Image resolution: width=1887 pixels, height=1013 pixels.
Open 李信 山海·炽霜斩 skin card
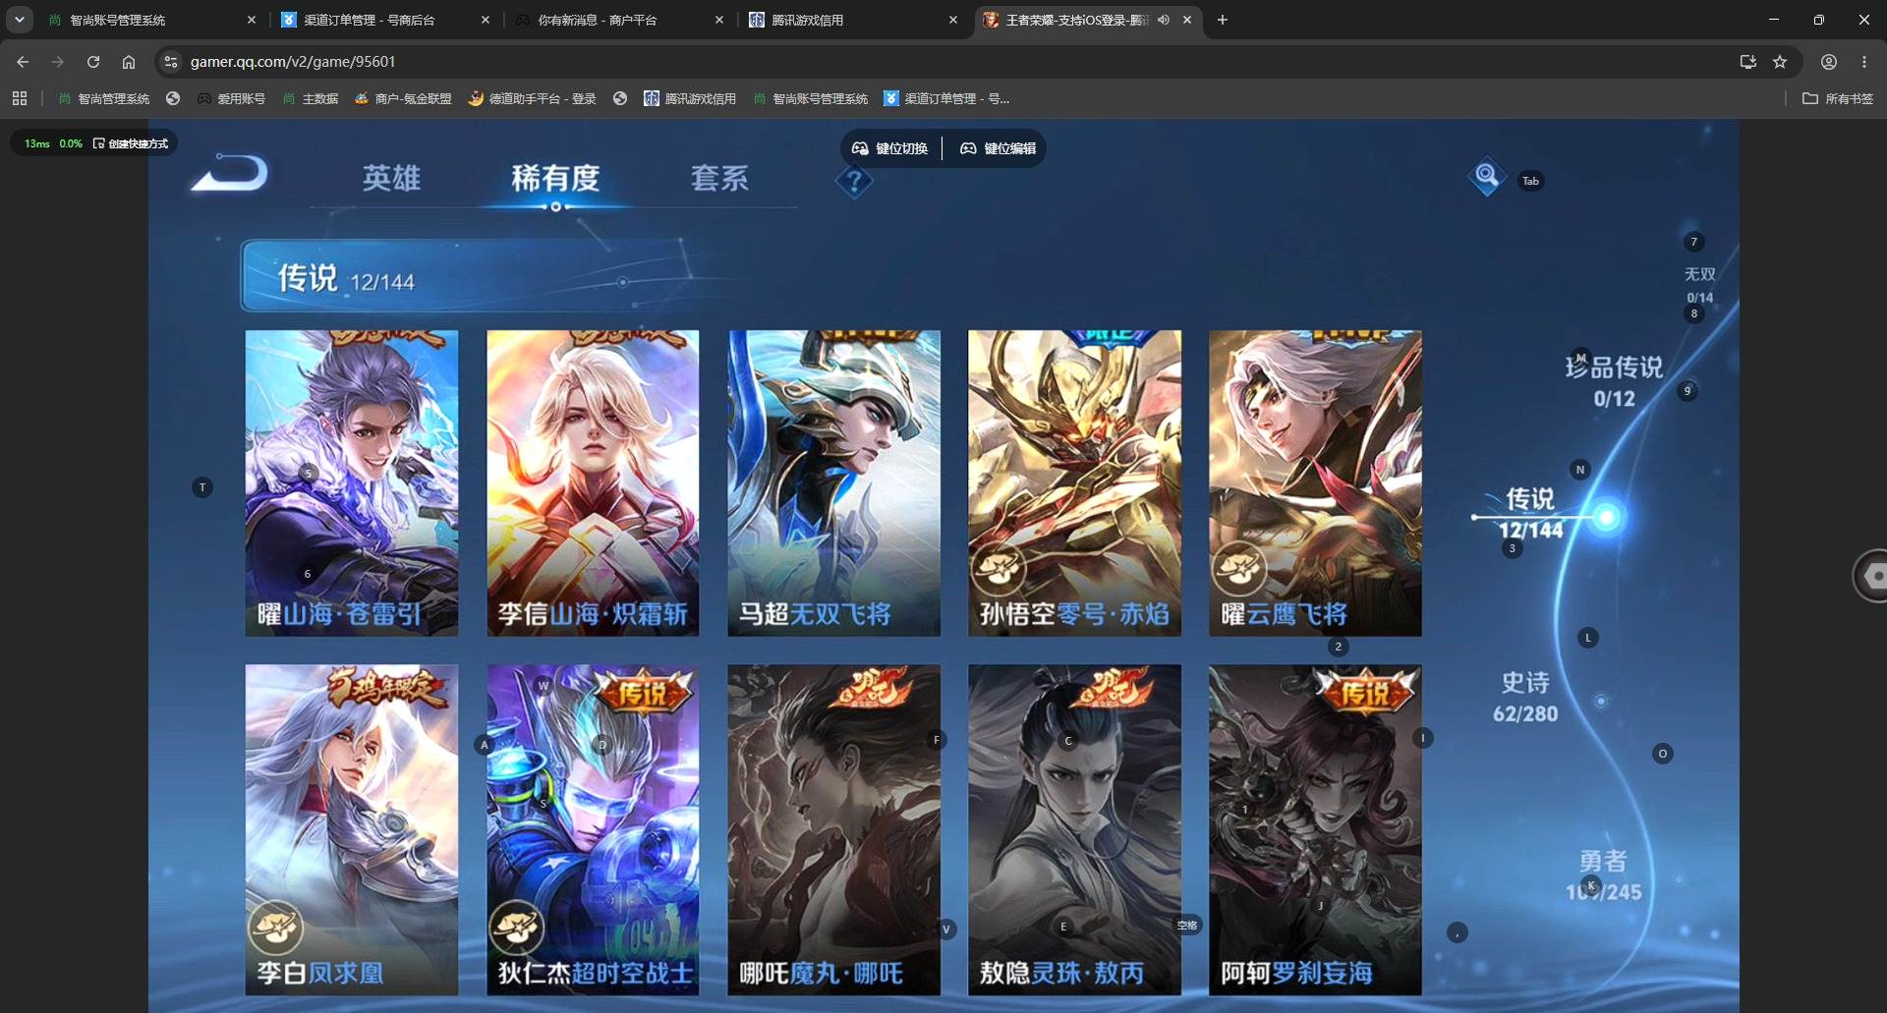593,483
